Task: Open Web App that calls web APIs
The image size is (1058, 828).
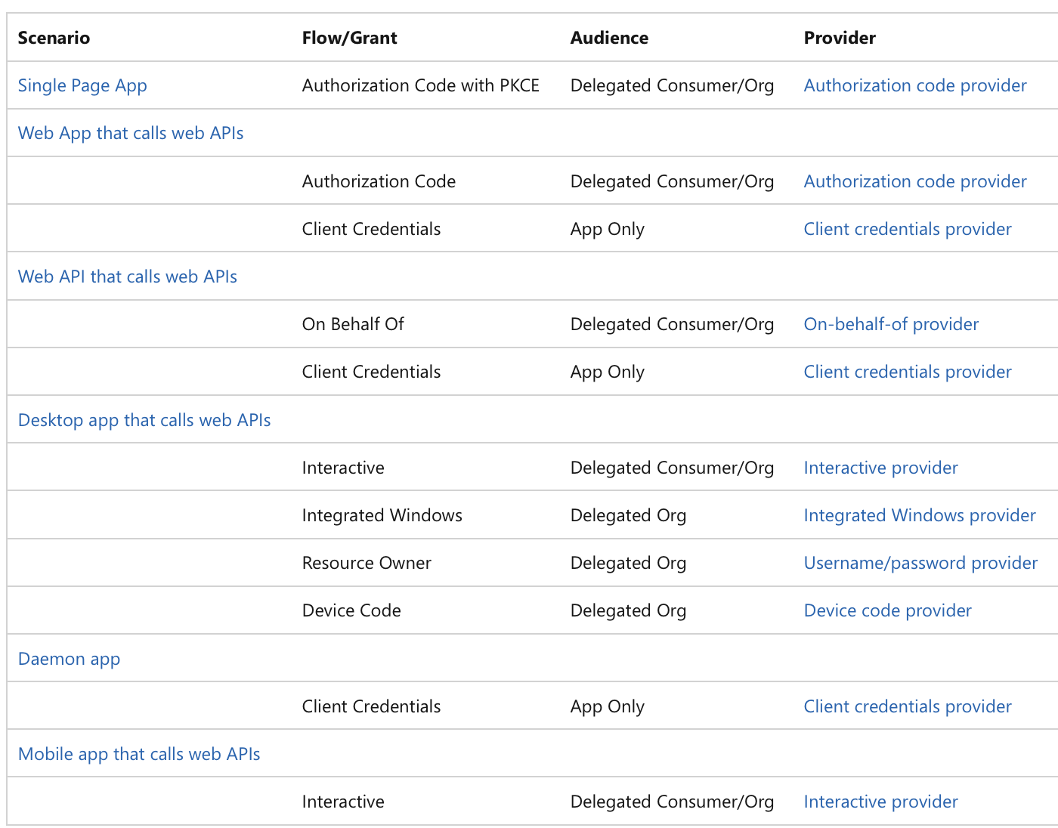Action: 131,133
